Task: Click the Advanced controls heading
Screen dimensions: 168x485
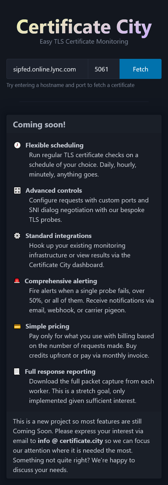Action: tap(54, 190)
